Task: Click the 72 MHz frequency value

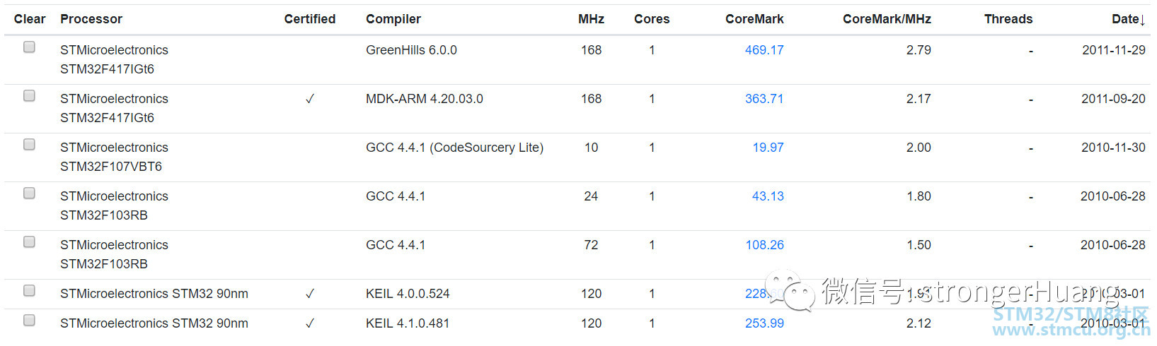Action: point(591,245)
